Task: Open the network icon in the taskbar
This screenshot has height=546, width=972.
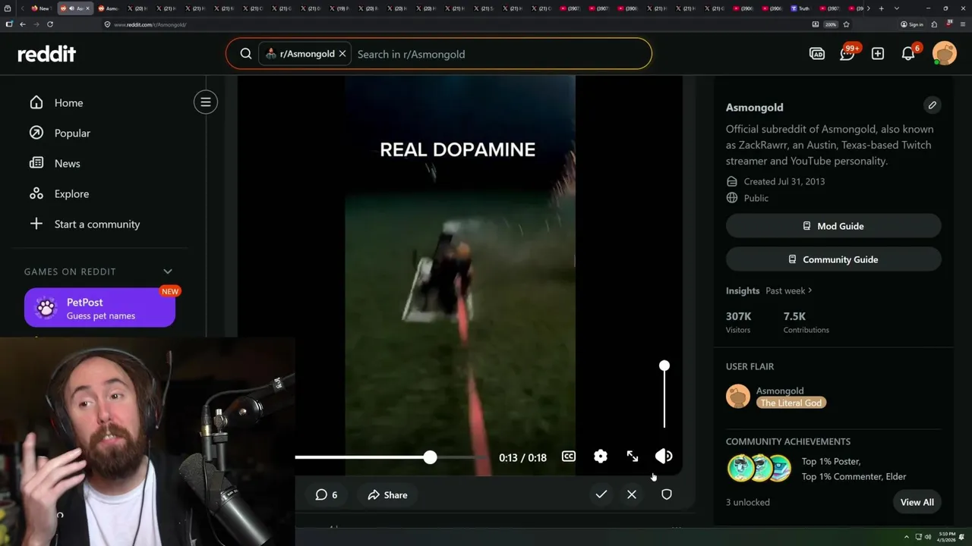Action: (x=918, y=537)
